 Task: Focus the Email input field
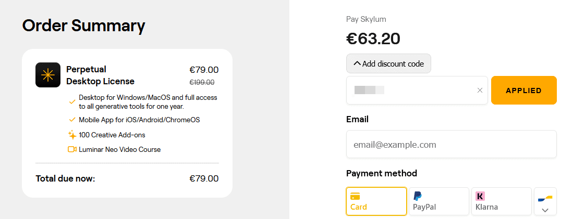[451, 144]
